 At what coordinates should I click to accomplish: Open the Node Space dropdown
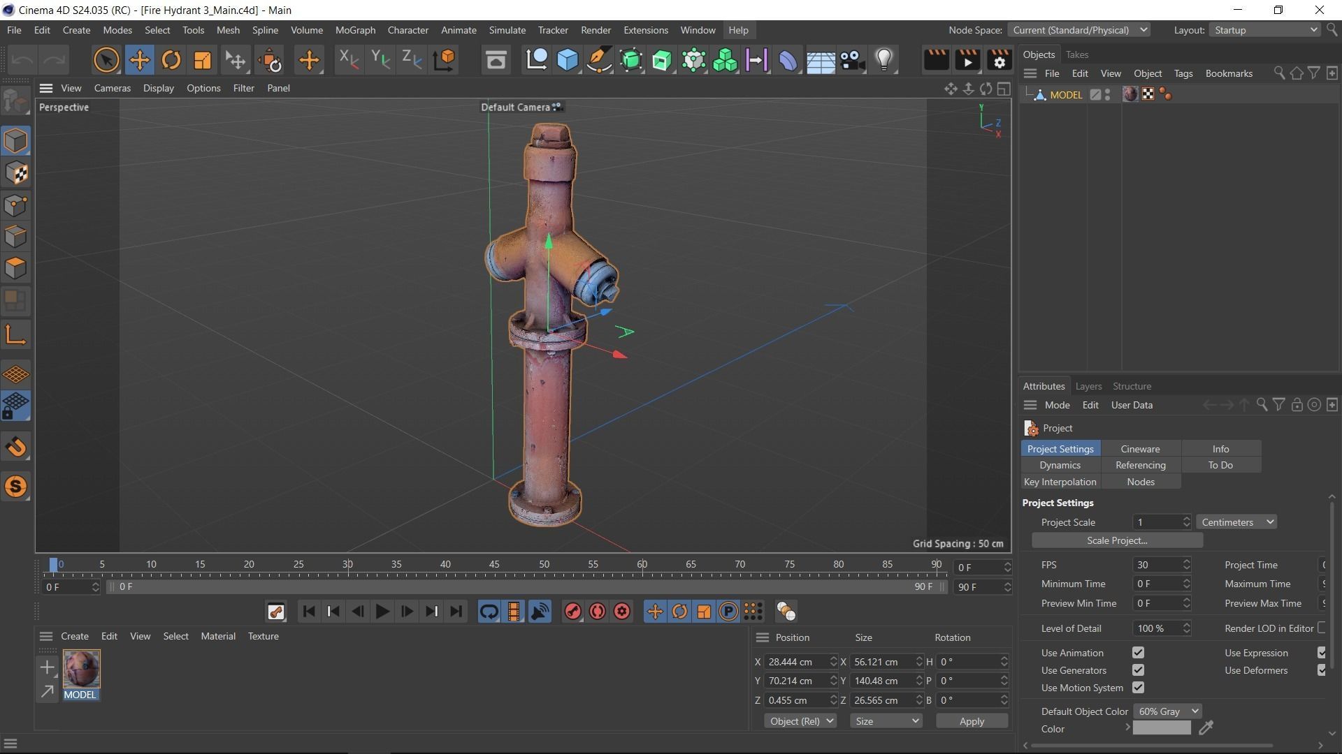(1079, 30)
